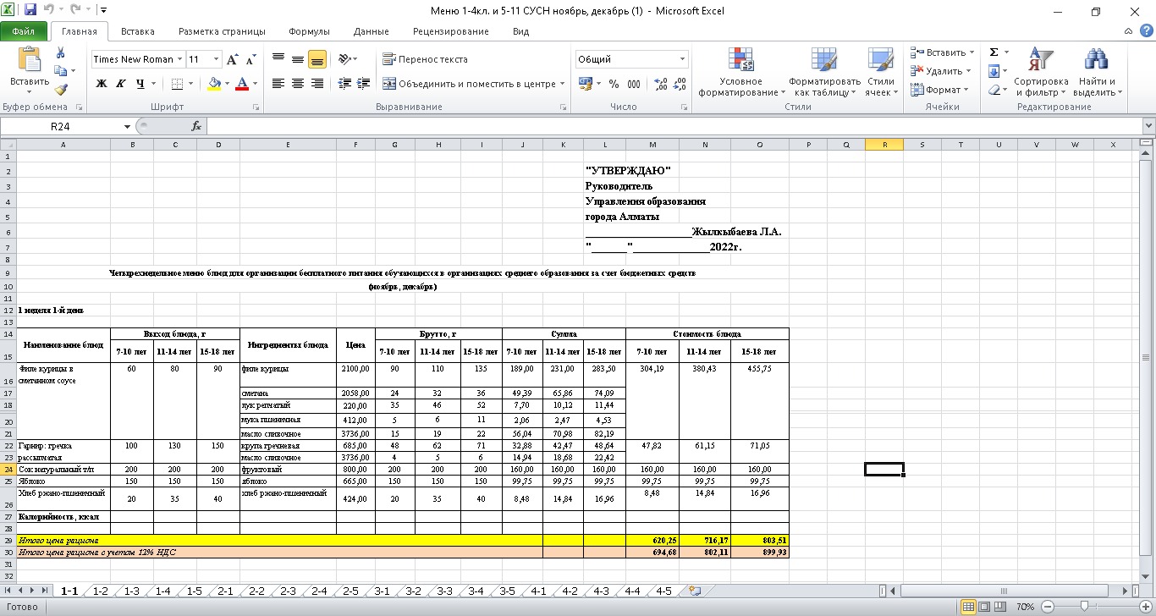Open the font name dropdown
The height and width of the screenshot is (616, 1156).
tap(179, 59)
